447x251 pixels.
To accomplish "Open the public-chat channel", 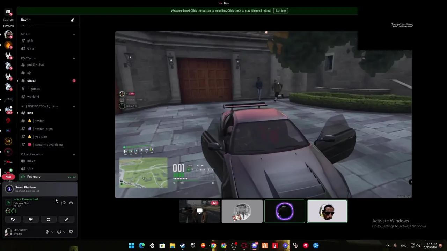I will (48, 64).
